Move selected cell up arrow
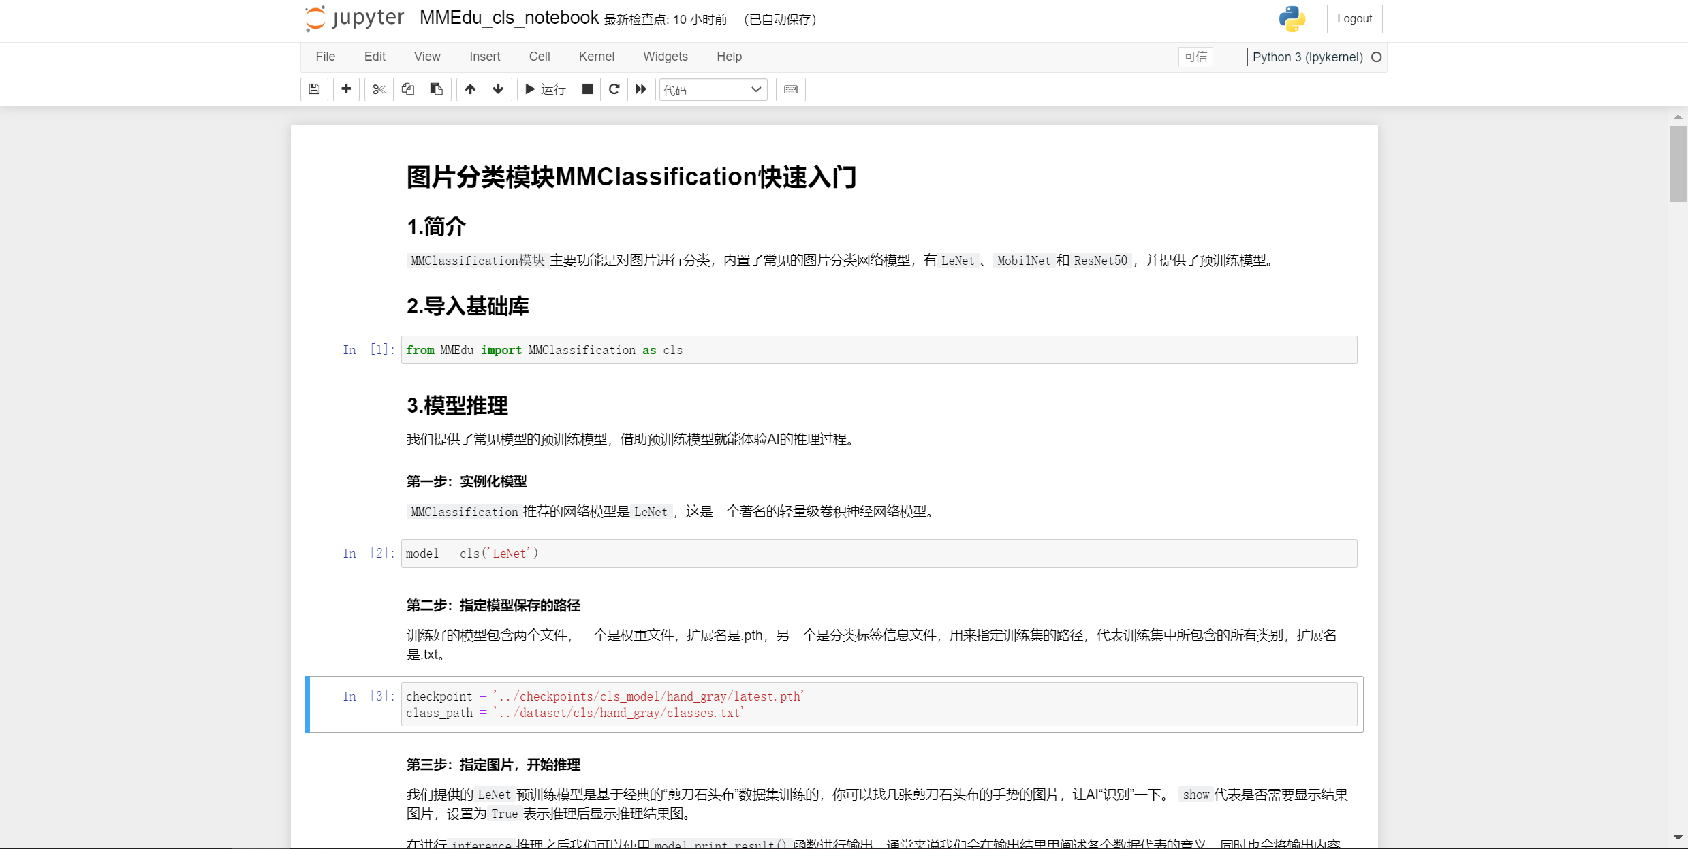1688x849 pixels. pos(470,89)
